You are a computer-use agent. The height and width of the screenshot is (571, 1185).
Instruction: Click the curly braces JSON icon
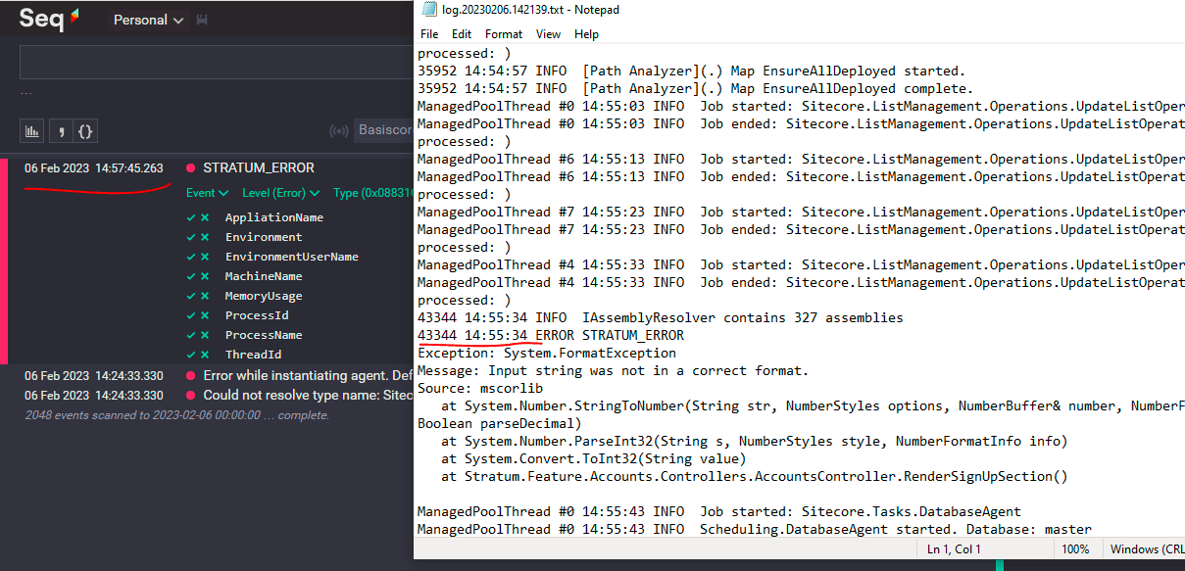[x=85, y=130]
